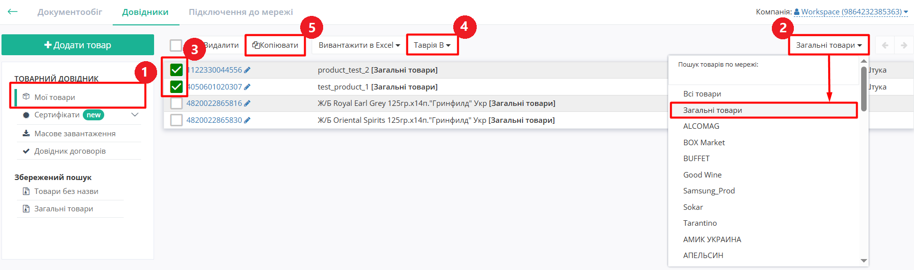Choose Sokar network
This screenshot has width=914, height=270.
point(693,207)
